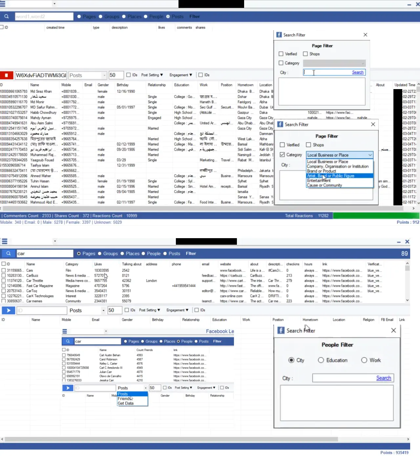Image resolution: width=420 pixels, height=456 pixels.
Task: Open the hamburger menu in middle window
Action: [x=5, y=241]
